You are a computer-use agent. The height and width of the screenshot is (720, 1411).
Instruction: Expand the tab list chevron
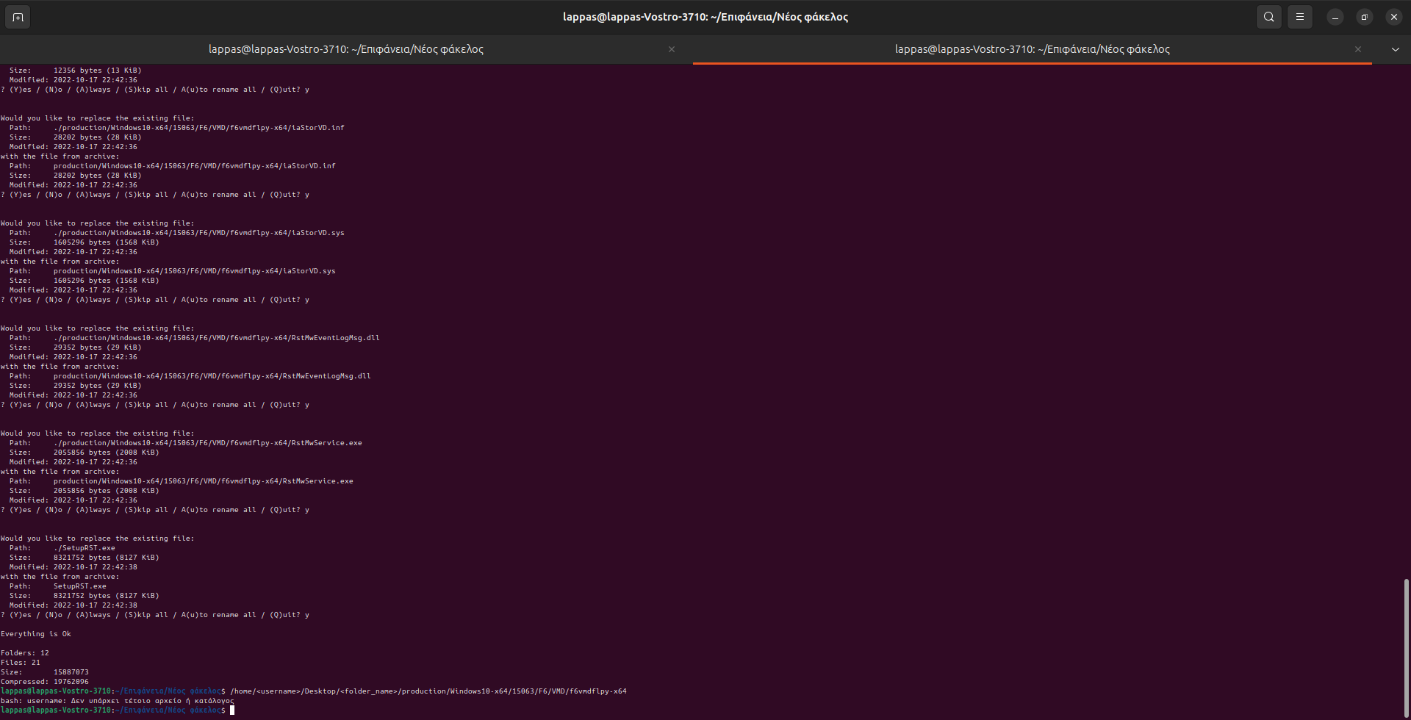(1395, 49)
